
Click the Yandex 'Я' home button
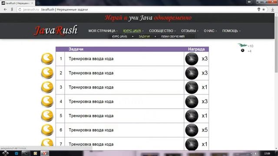pos(12,10)
